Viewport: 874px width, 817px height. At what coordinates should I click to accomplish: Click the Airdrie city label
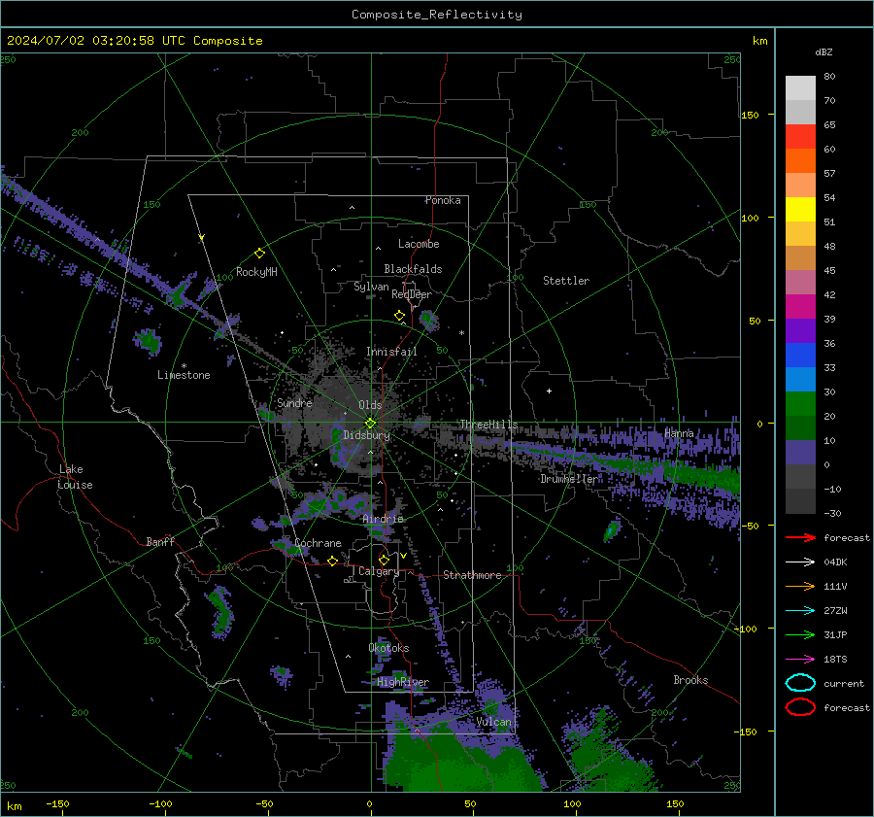(x=383, y=519)
